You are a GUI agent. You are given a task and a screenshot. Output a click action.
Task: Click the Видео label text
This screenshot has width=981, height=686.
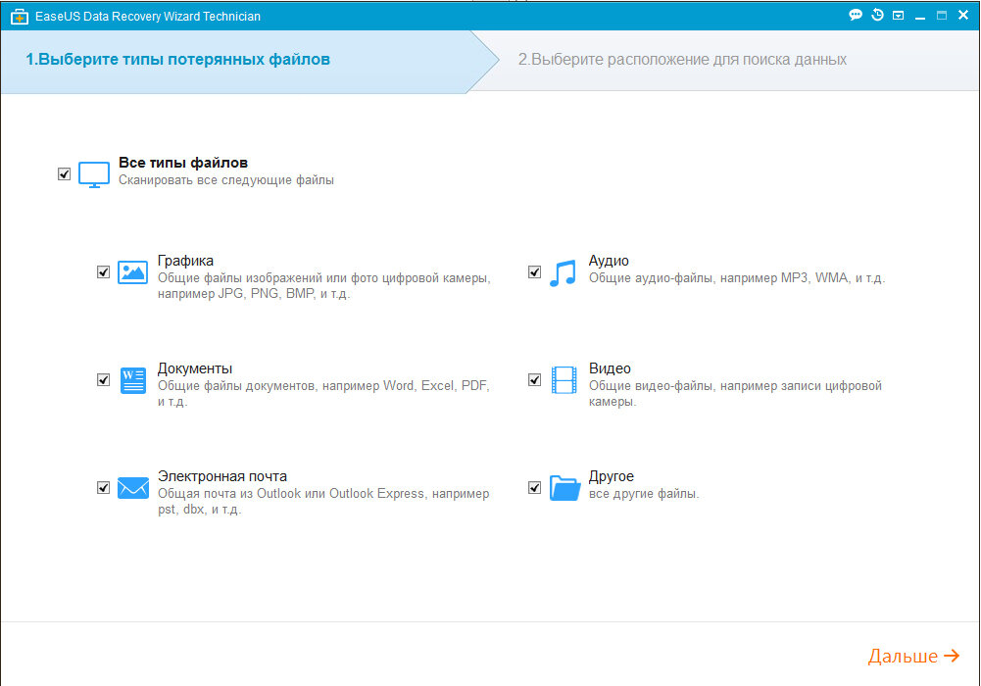click(610, 368)
